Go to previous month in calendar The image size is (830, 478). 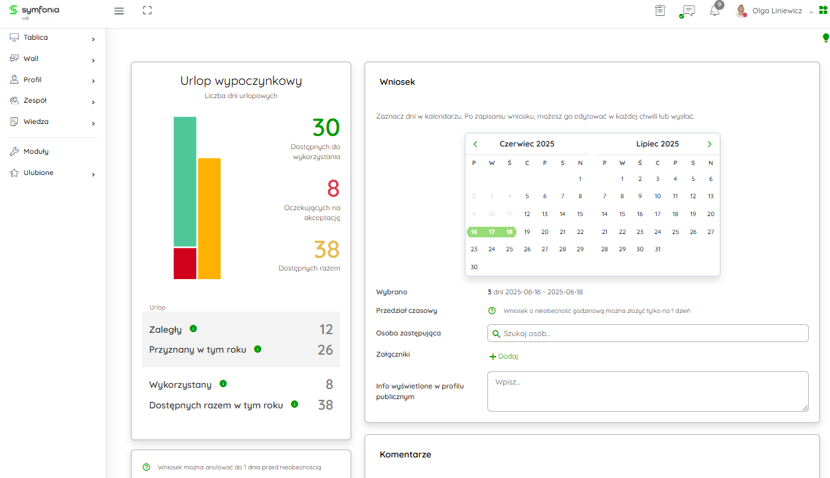(x=475, y=144)
